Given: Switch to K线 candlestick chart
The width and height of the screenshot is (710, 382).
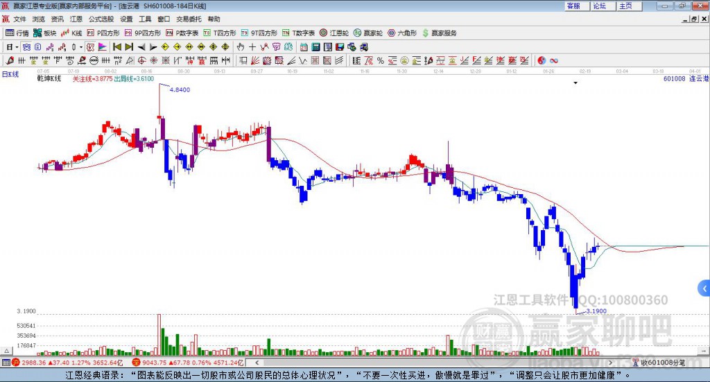Looking at the screenshot, I should 71,33.
